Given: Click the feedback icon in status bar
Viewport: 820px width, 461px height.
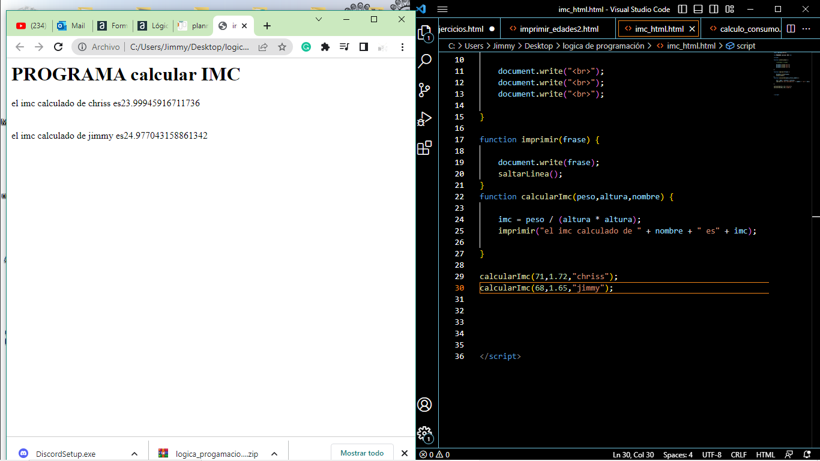Looking at the screenshot, I should 789,454.
